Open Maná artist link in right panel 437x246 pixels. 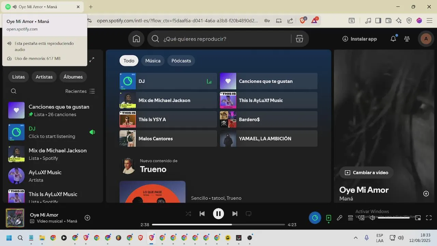point(346,199)
